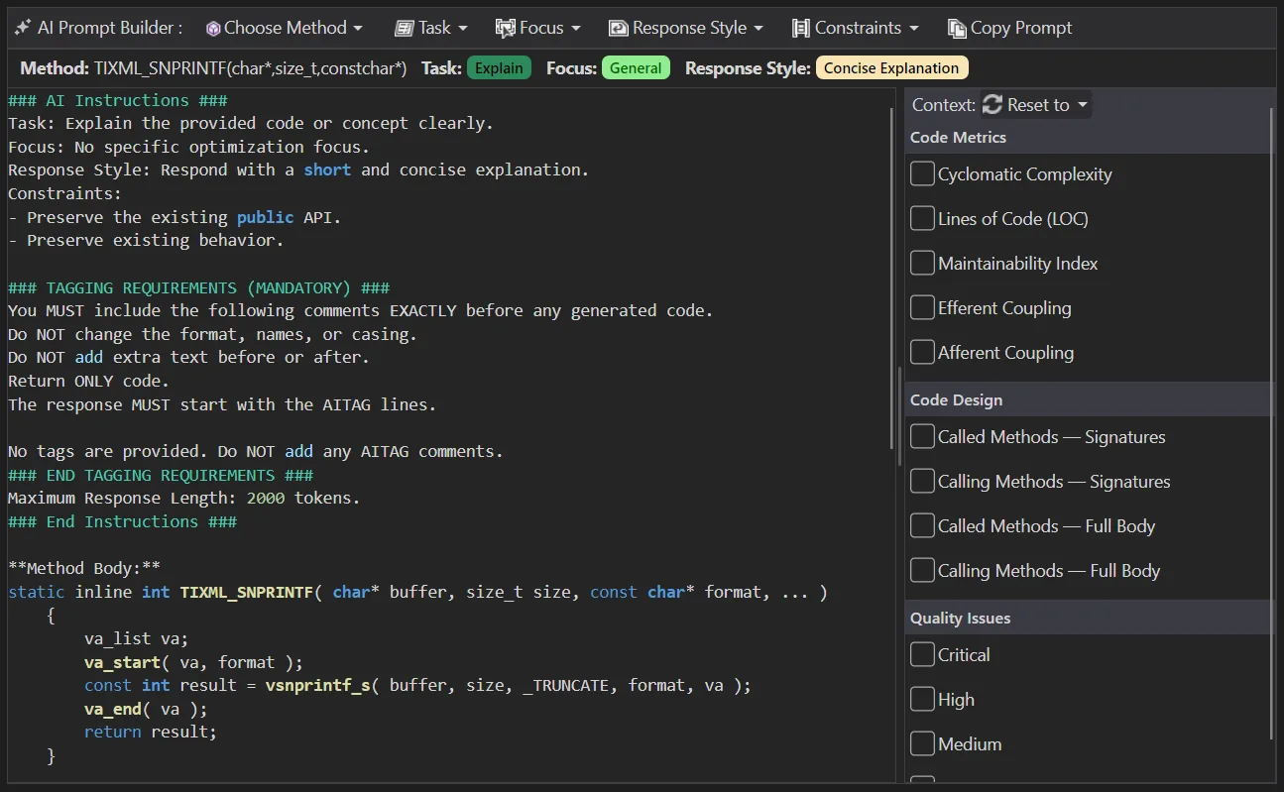This screenshot has width=1284, height=792.
Task: Click the '### End Instructions ###' line
Action: pos(123,521)
